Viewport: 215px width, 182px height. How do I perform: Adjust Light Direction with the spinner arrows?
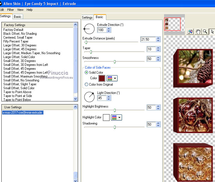coord(109,98)
